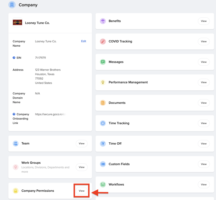Click the 'United States' address line
216x200 pixels.
44,83
